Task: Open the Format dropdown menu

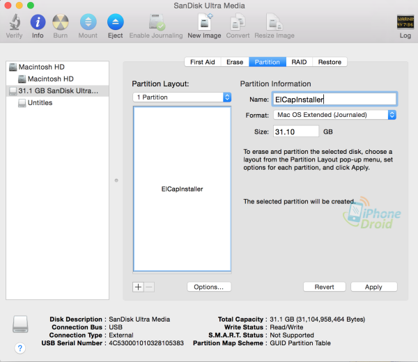Action: (x=334, y=115)
